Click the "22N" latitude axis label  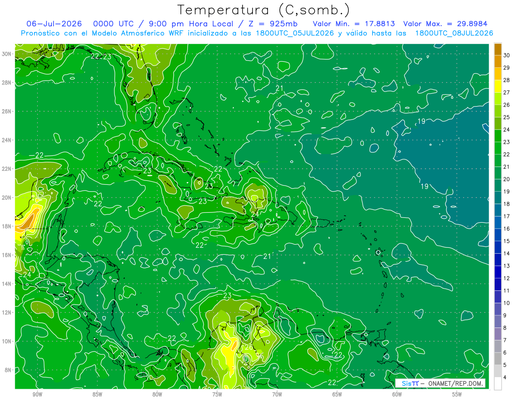pyautogui.click(x=7, y=169)
